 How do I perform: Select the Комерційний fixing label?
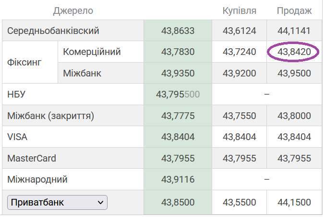coord(92,52)
